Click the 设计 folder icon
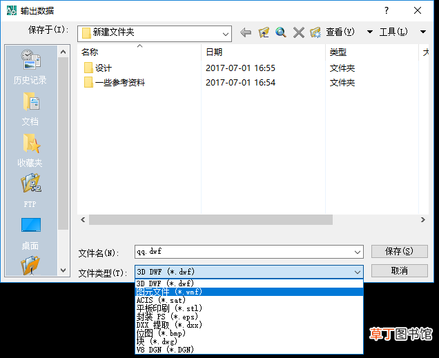Viewport: 439px width, 358px height. pos(88,68)
